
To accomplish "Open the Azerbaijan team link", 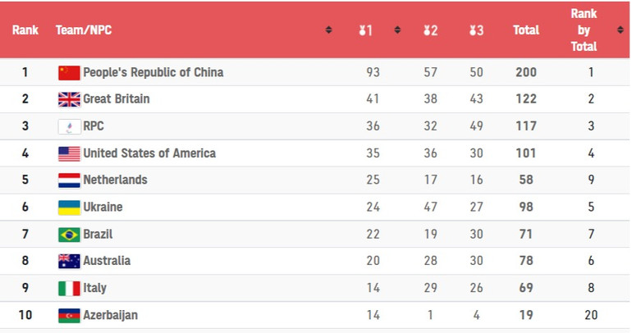I will pos(110,315).
